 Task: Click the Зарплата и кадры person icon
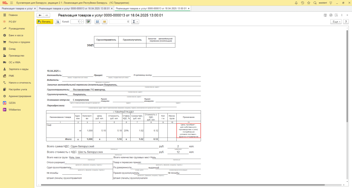click(4, 69)
